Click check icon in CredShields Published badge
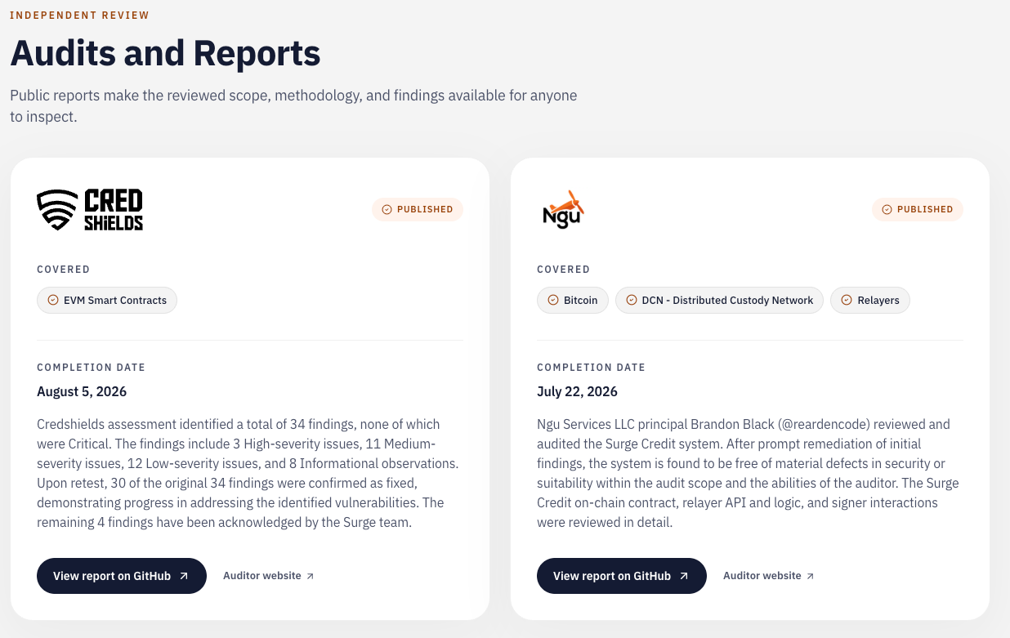 tap(387, 209)
